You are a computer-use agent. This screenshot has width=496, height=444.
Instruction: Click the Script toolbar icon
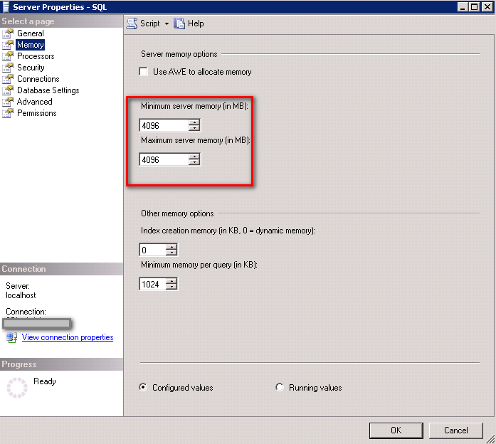[132, 23]
